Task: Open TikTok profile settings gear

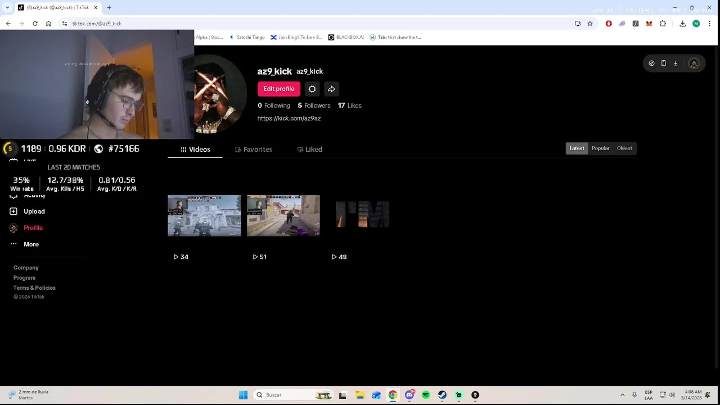Action: (312, 89)
